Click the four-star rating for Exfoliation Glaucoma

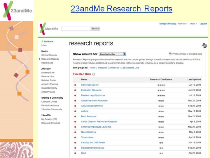coord(161,90)
